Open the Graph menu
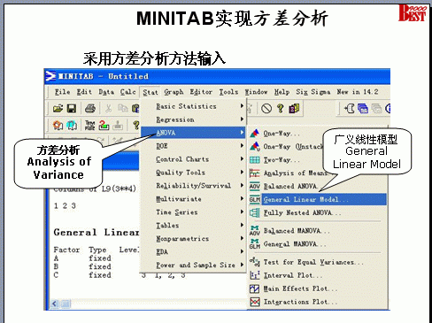 pos(174,92)
